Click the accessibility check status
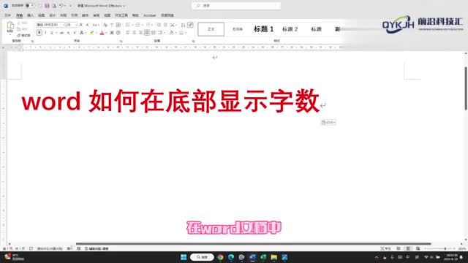 tap(97, 248)
